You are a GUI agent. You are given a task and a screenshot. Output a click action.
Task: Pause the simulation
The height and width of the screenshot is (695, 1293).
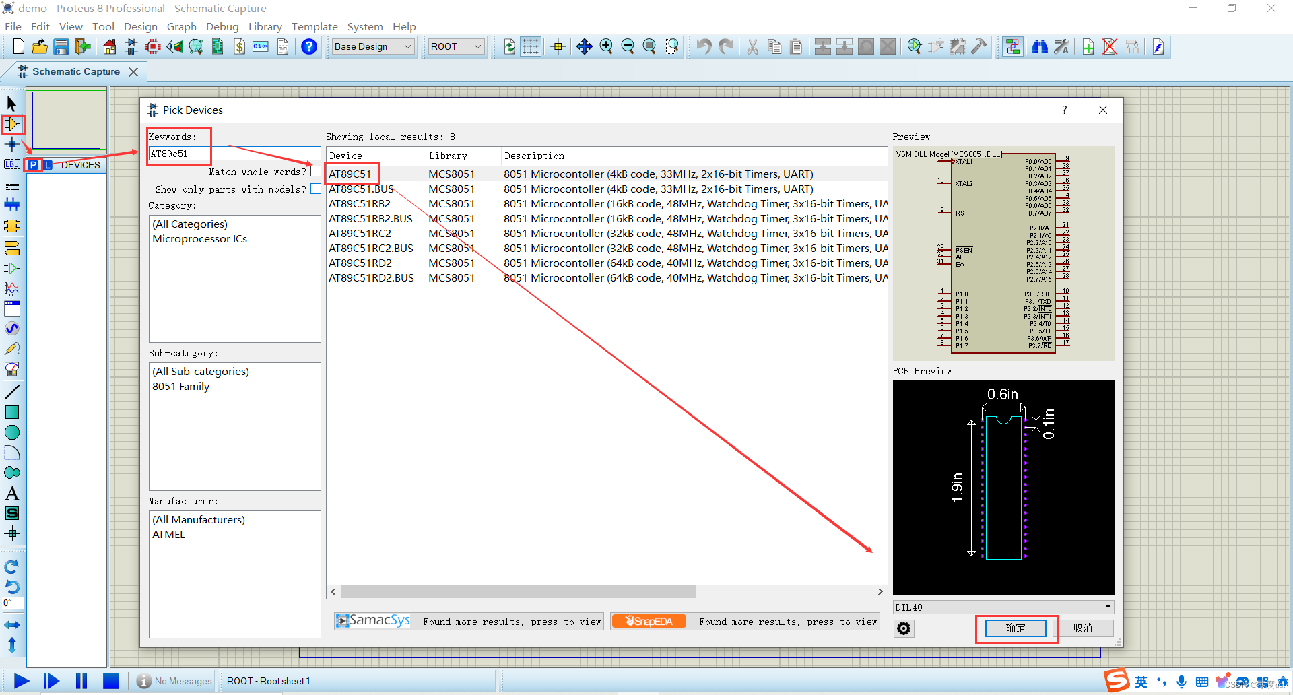[x=81, y=681]
